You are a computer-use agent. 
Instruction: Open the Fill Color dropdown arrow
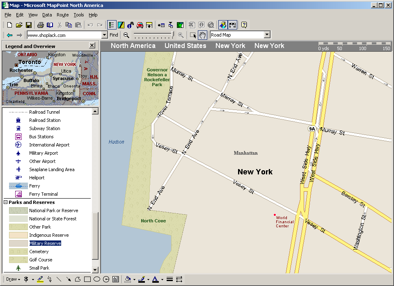point(135,279)
